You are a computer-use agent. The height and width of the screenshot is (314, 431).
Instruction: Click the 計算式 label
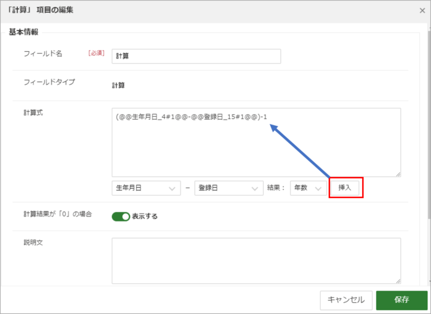(x=33, y=113)
